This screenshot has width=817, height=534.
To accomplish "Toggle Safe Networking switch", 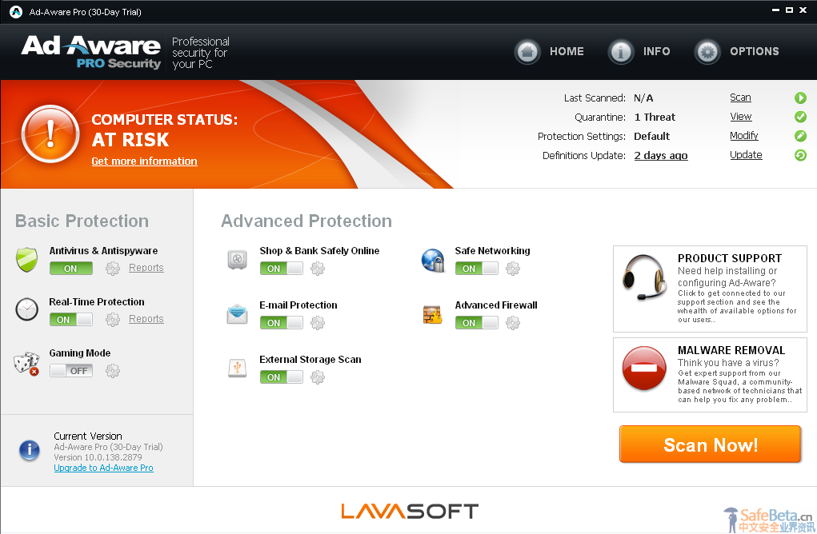I will [x=477, y=269].
